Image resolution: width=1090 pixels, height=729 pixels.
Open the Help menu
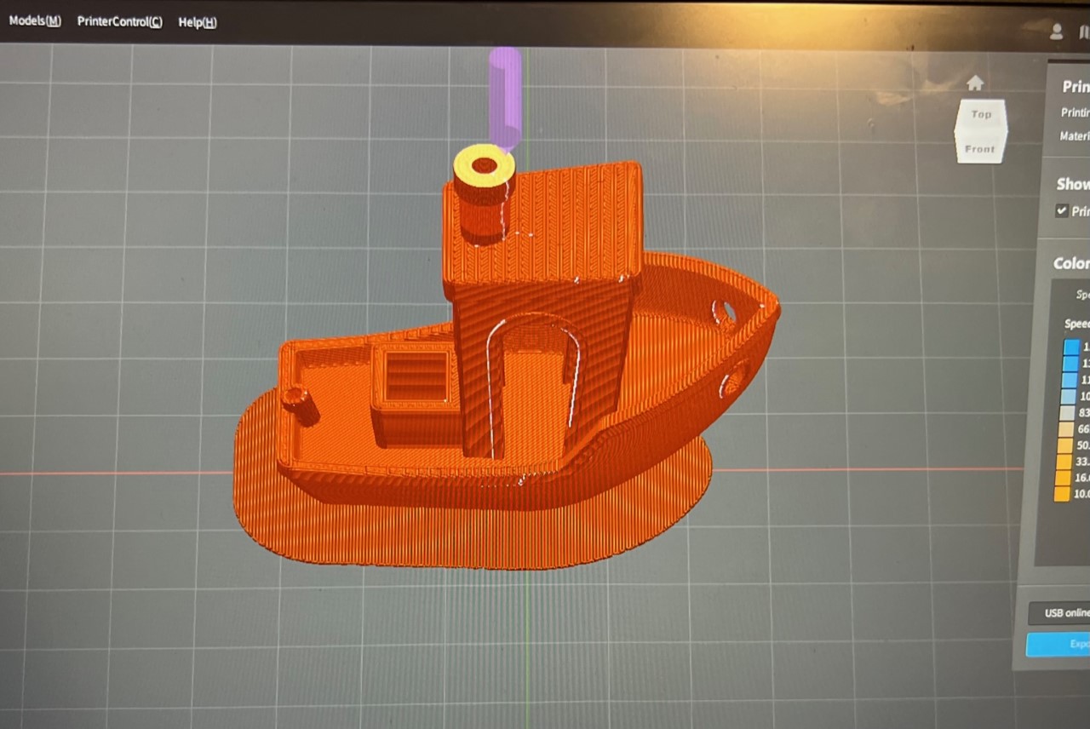click(x=198, y=23)
